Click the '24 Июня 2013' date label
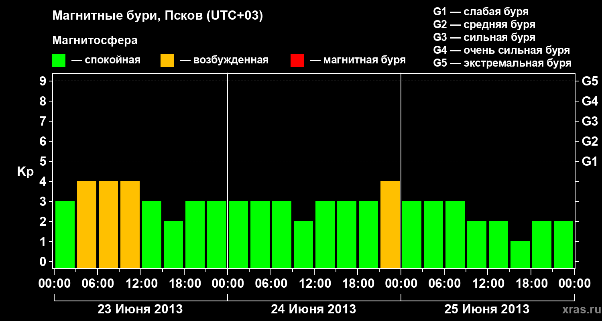 (313, 309)
